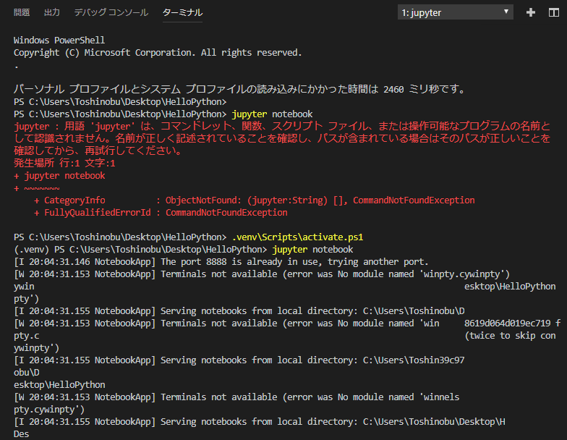Open the '1: jupyter' terminal selector dropdown
This screenshot has height=440, width=567.
pos(456,12)
